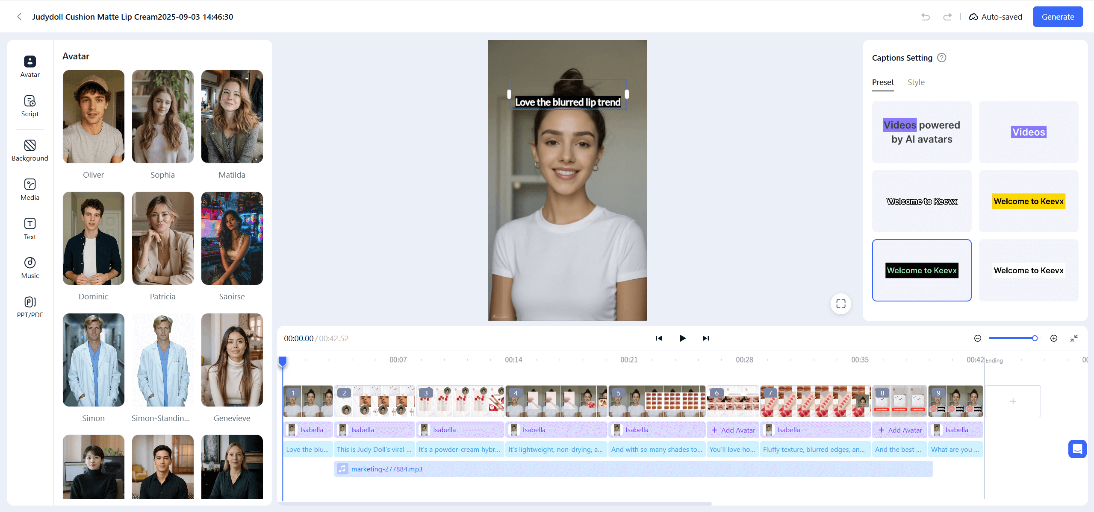The width and height of the screenshot is (1094, 512).
Task: Click the timeline zoom slider handle
Action: tap(1035, 338)
